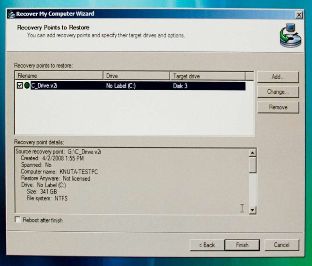
Task: Click the Disk 3 target drive cell
Action: [x=180, y=86]
